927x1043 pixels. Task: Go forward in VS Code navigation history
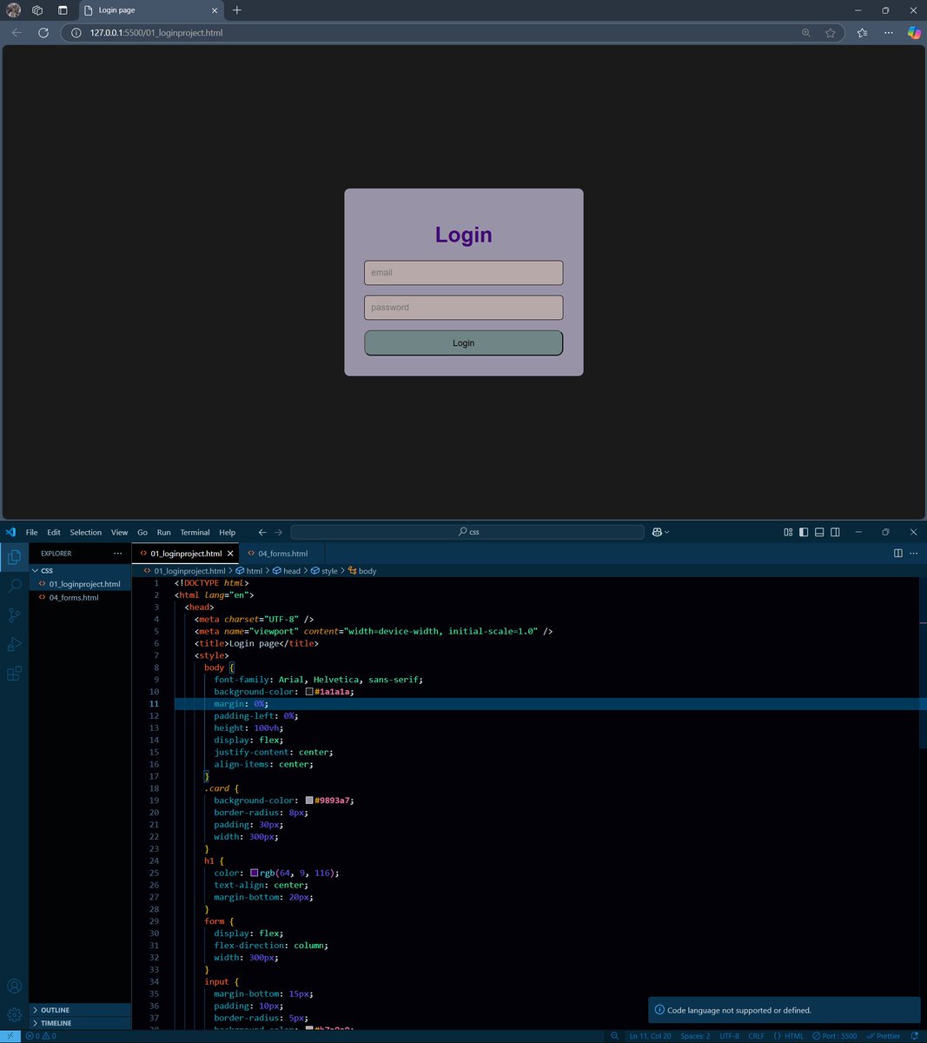[x=278, y=532]
